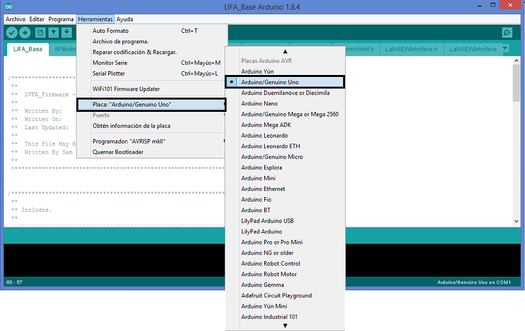The width and height of the screenshot is (525, 331).
Task: Select Arduino Leonardo board
Action: [285, 136]
